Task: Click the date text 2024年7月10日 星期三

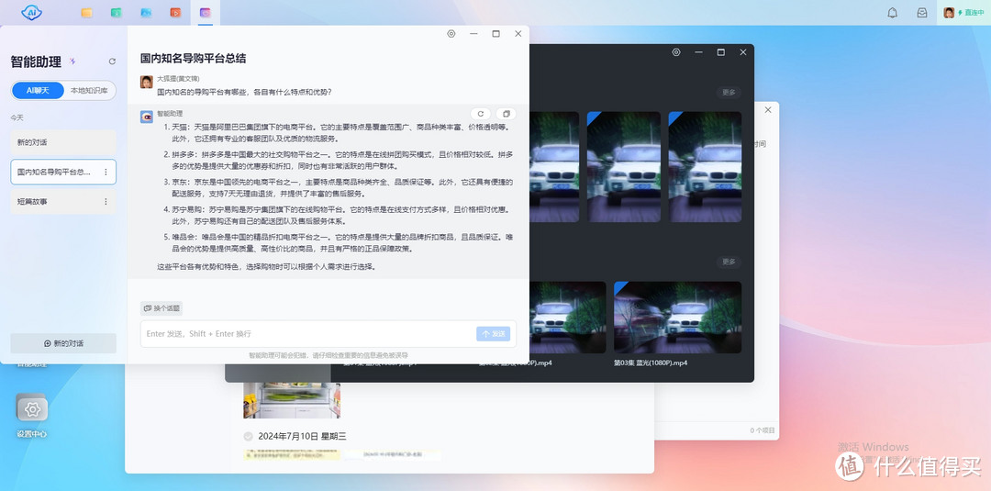Action: pyautogui.click(x=302, y=437)
